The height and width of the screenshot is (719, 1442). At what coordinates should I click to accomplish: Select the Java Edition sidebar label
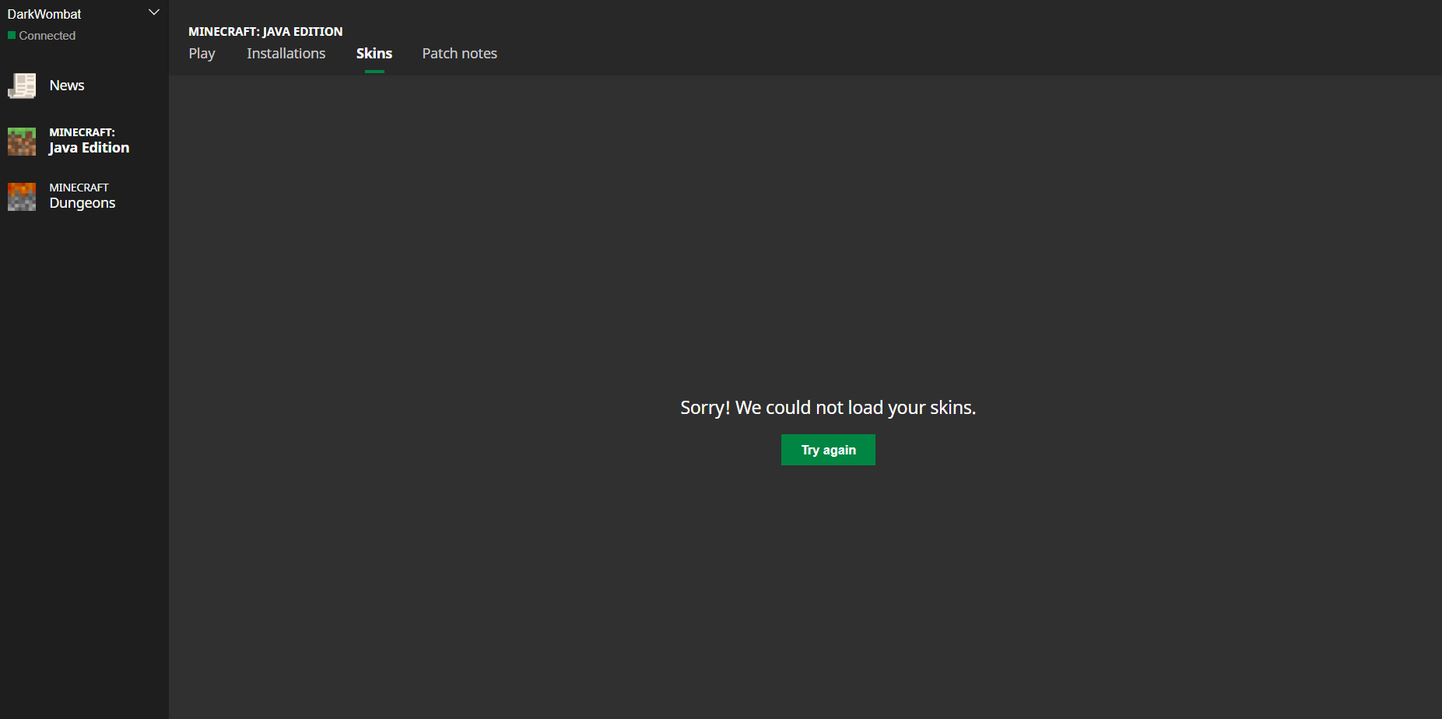(x=89, y=148)
